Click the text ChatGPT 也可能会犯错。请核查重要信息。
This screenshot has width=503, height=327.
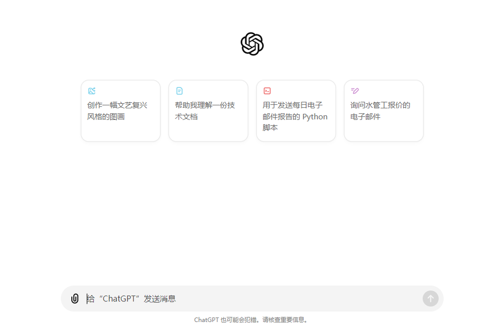tap(251, 319)
